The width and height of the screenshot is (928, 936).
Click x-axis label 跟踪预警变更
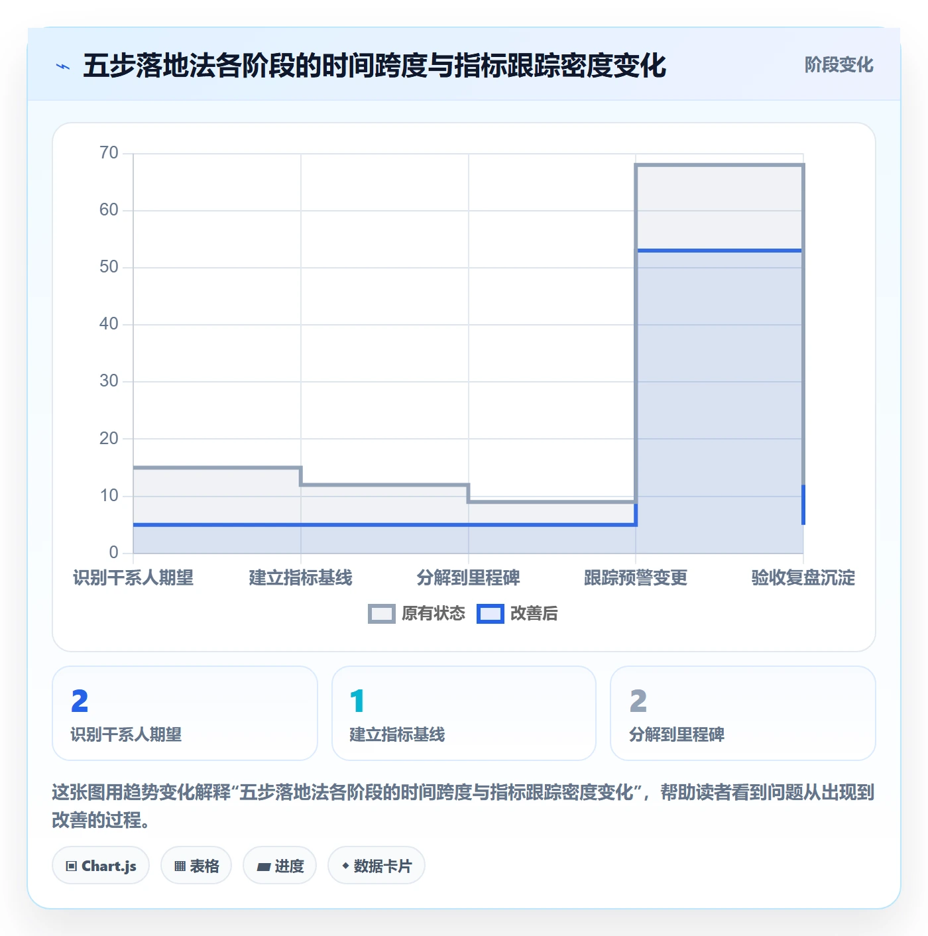(x=636, y=577)
